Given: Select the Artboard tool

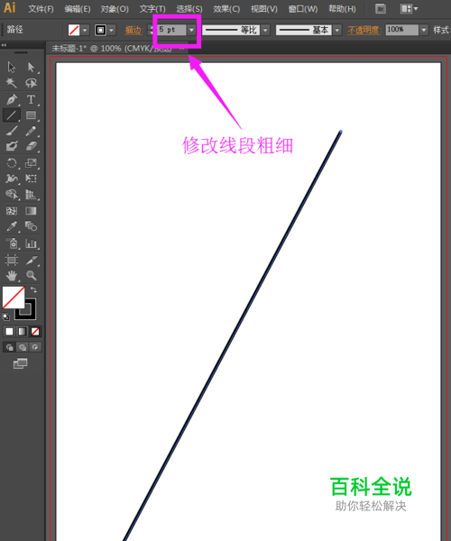Looking at the screenshot, I should point(12,260).
